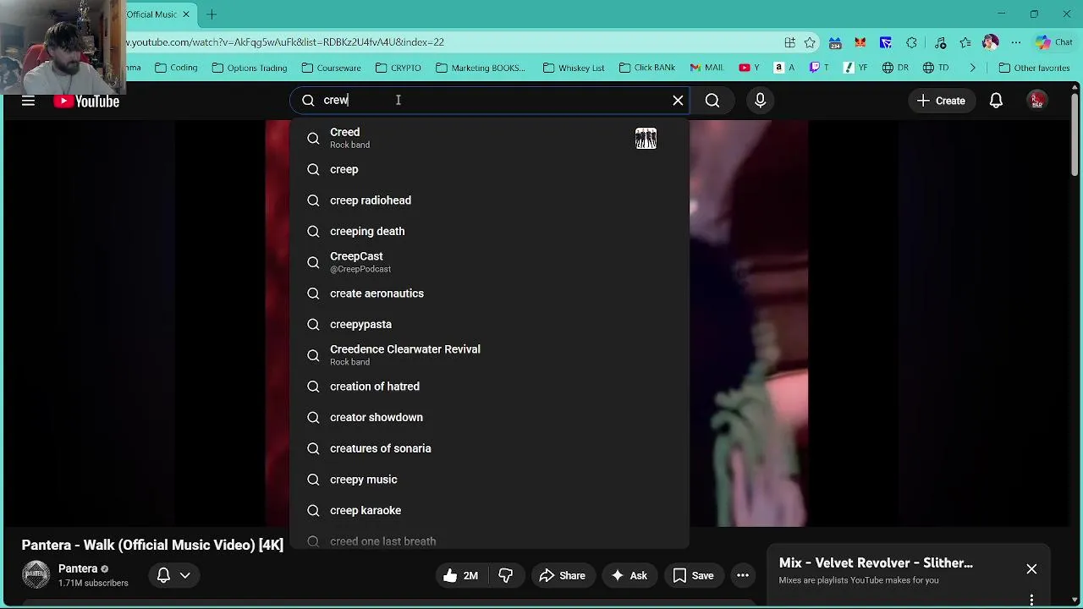Open the Ask button

pyautogui.click(x=629, y=576)
